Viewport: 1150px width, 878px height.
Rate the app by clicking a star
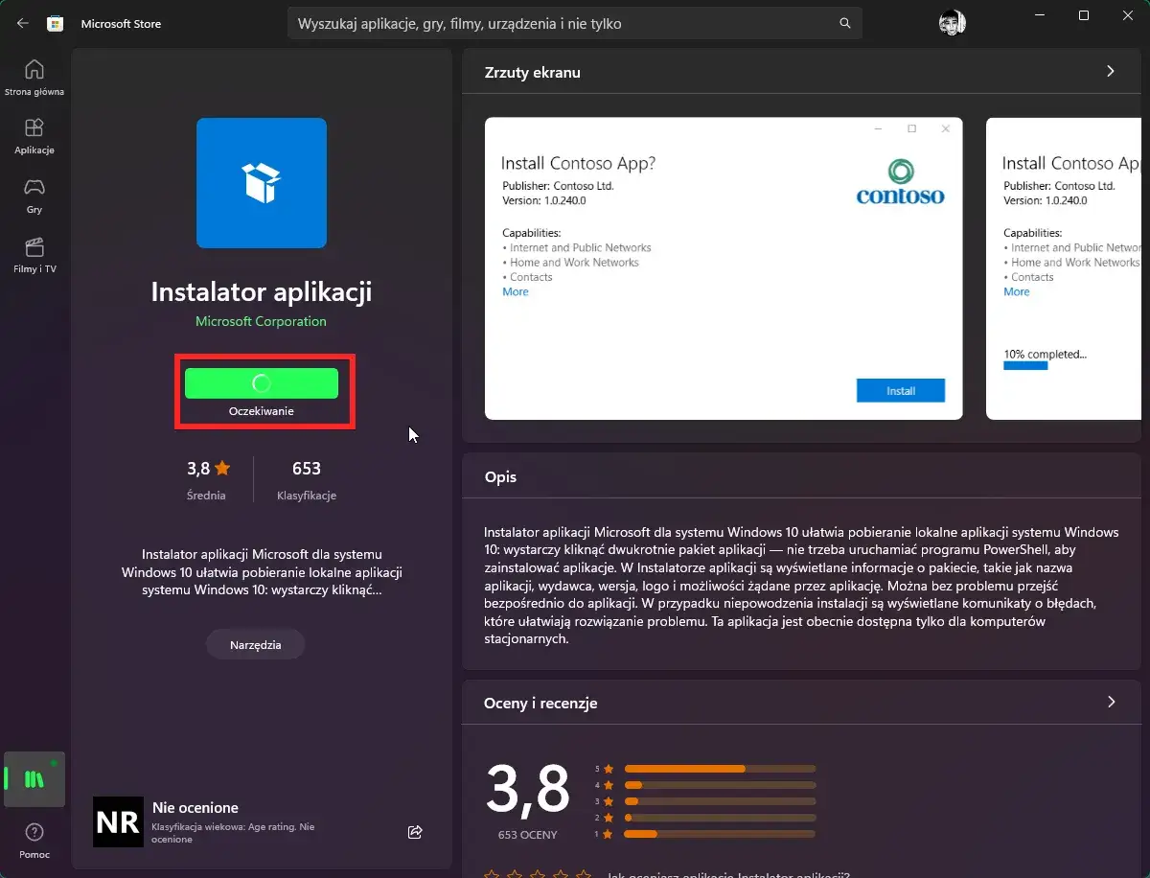[492, 873]
